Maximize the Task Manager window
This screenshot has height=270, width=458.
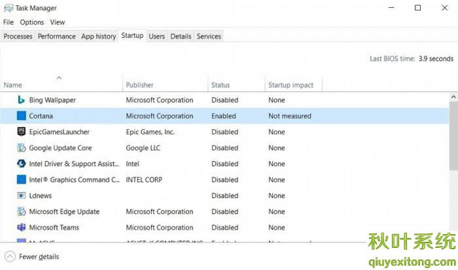point(417,8)
